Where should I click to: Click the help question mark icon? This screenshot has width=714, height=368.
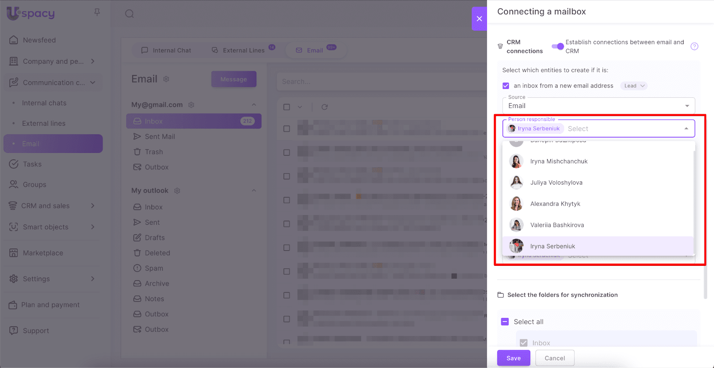694,46
